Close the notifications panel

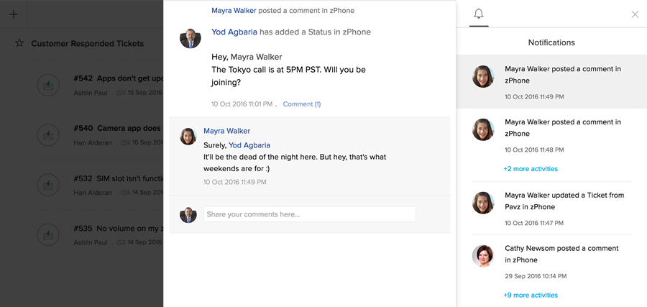635,14
